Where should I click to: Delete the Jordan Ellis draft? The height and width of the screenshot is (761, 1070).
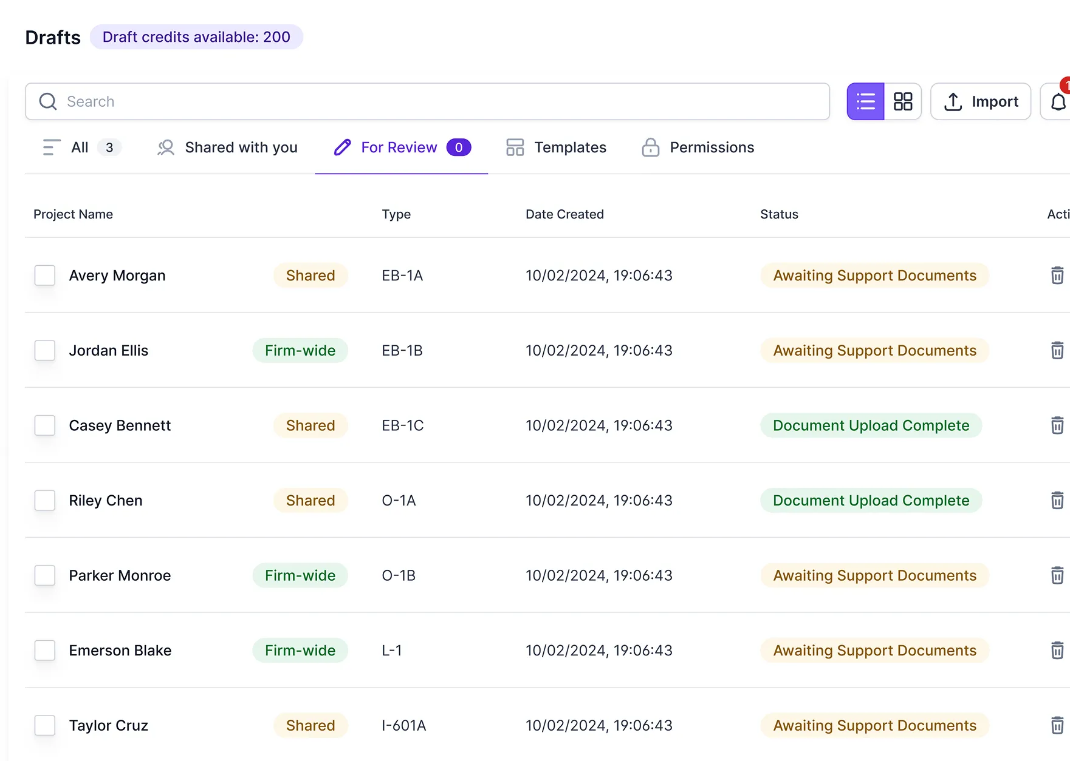tap(1057, 350)
